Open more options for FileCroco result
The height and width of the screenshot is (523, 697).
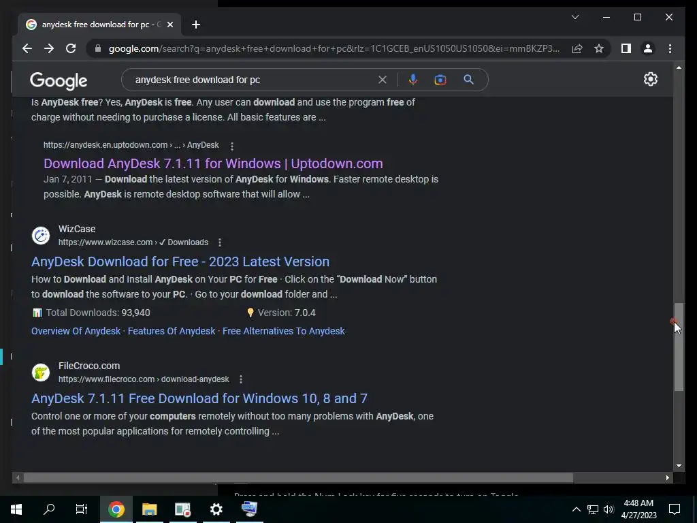[241, 379]
